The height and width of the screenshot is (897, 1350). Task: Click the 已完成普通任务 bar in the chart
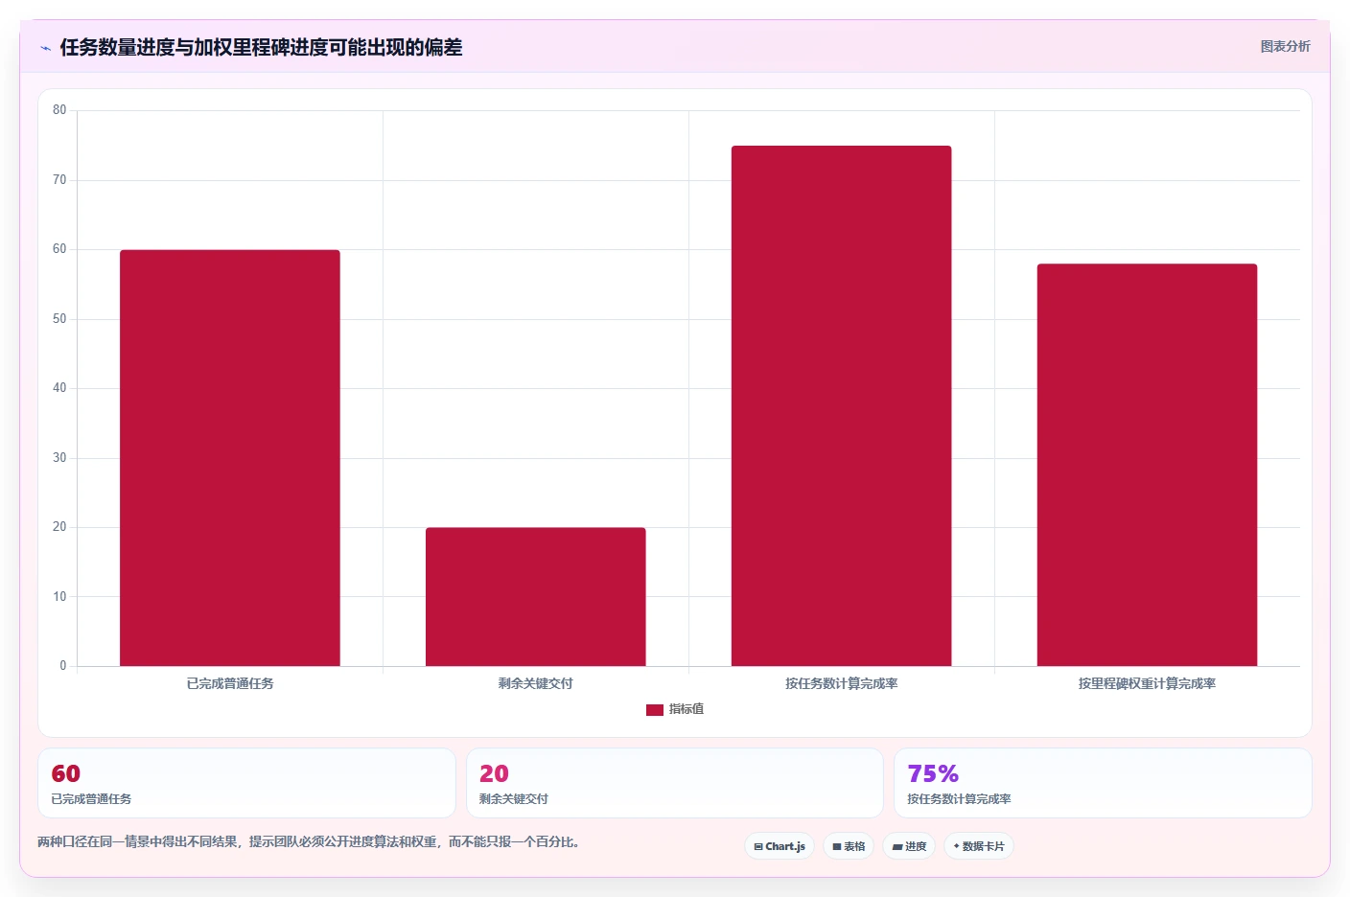230,458
